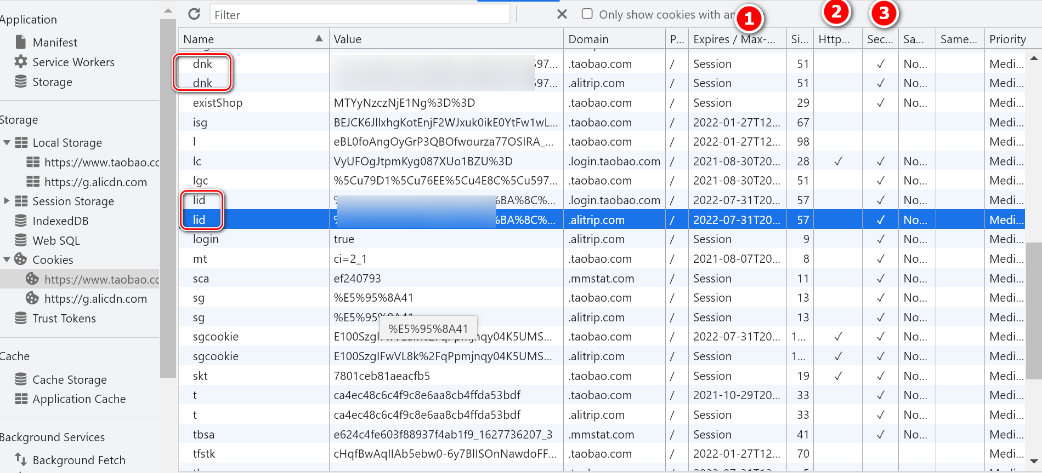The width and height of the screenshot is (1042, 473).
Task: Sort by the Name column header
Action: [253, 39]
